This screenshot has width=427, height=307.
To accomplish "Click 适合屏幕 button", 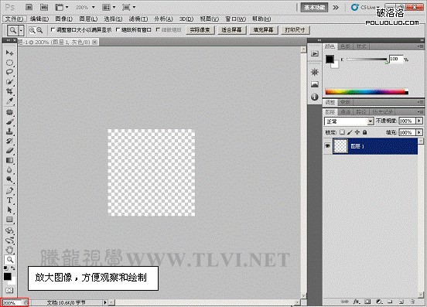I will point(231,30).
